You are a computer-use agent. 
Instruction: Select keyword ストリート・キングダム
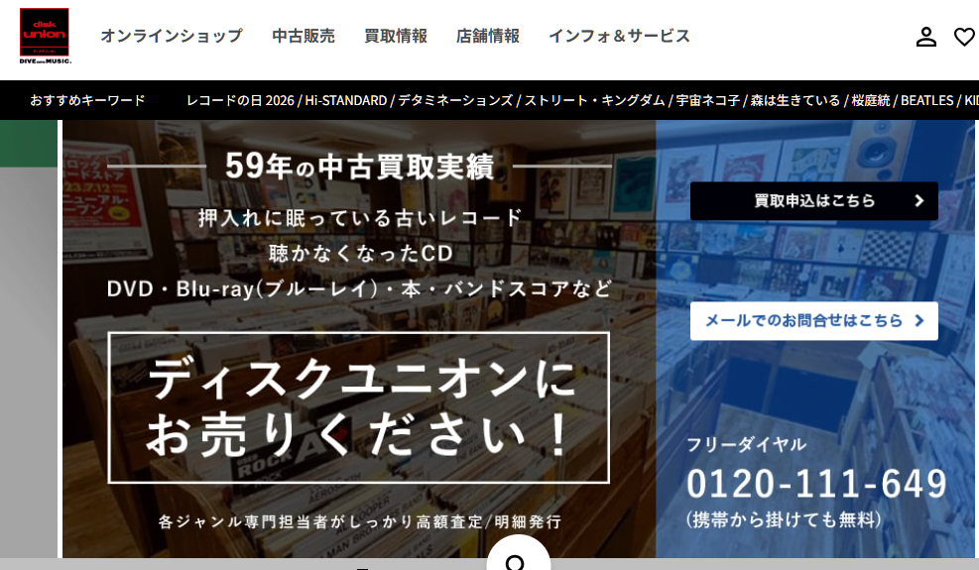point(594,100)
